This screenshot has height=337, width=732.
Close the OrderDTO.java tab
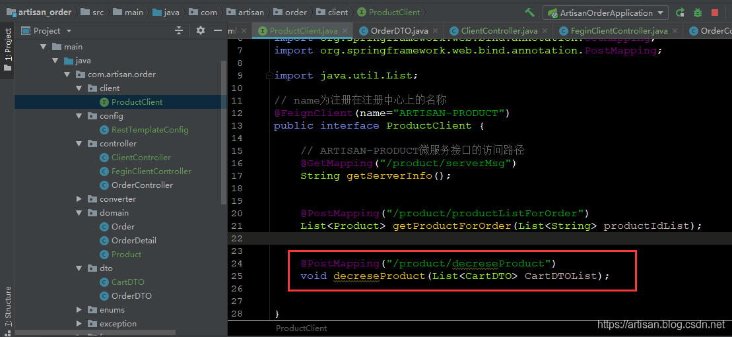tap(436, 31)
